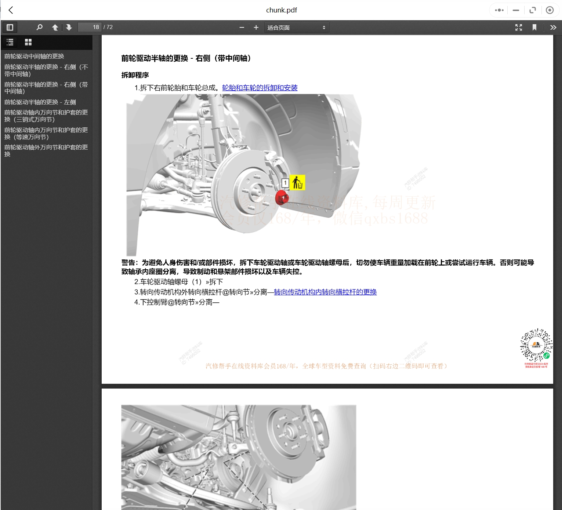Screen dimensions: 562x510
Task: Select outline entry 前轮驱动半轴的更换 - 左侧
Action: click(x=40, y=102)
